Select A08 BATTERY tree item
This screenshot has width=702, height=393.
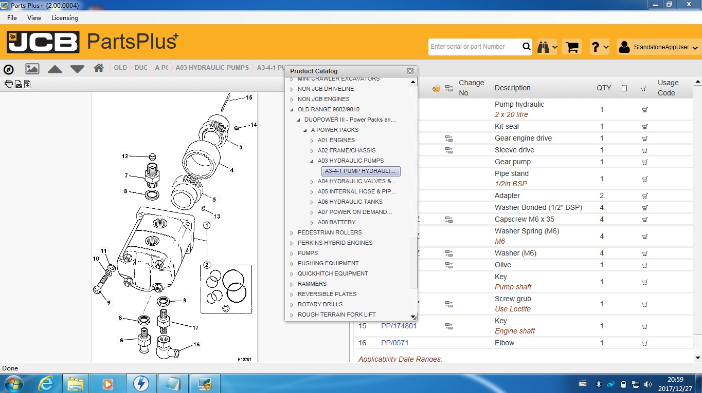[336, 222]
